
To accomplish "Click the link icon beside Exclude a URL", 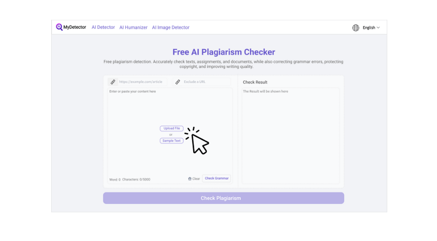I will click(x=178, y=82).
